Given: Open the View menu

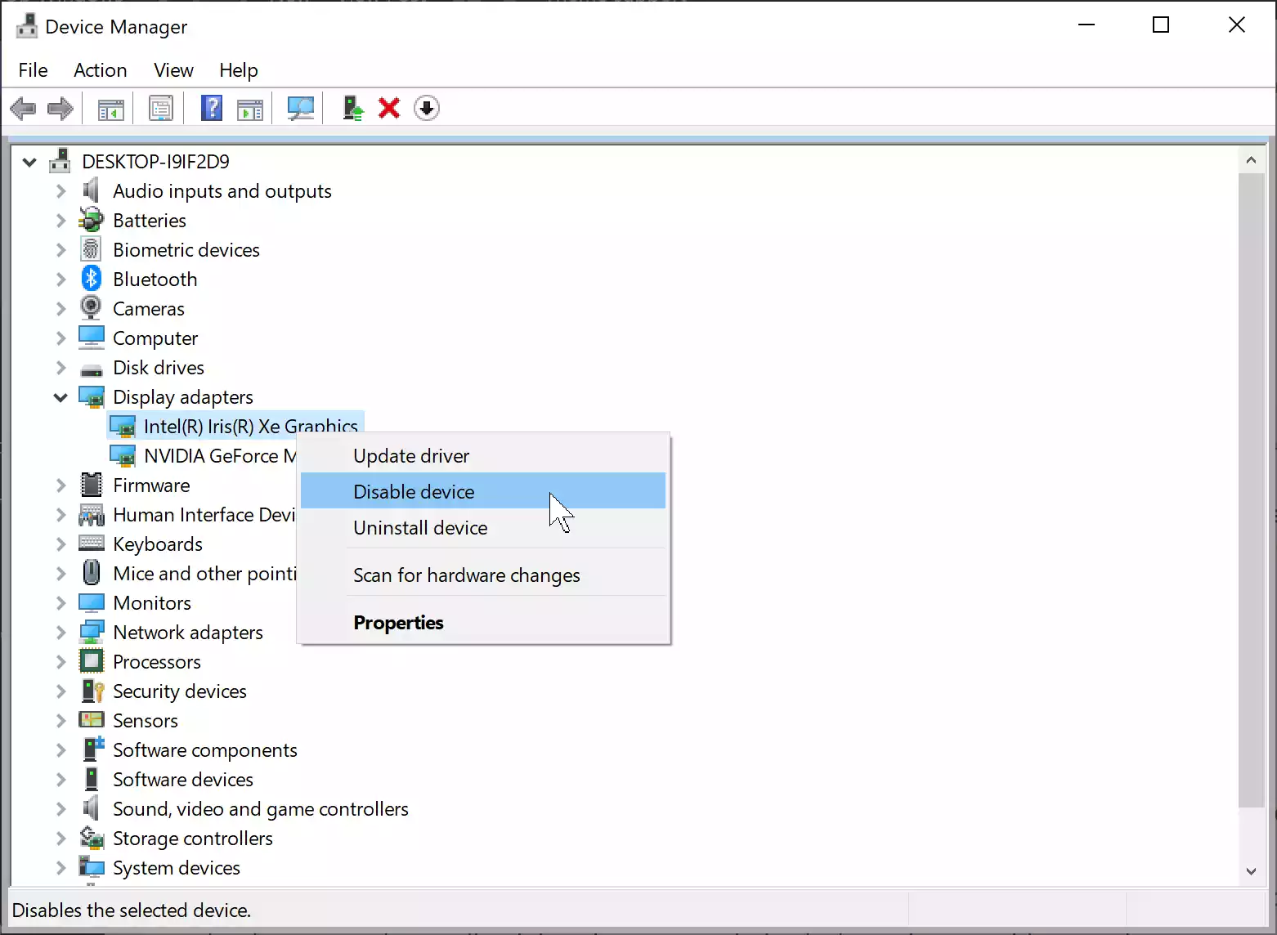Looking at the screenshot, I should tap(173, 70).
